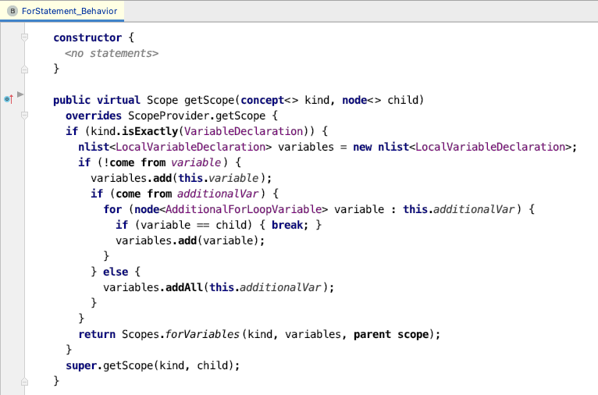Click 'ScopeProvider.getScope' overrides reference
The width and height of the screenshot is (598, 395).
[x=197, y=116]
